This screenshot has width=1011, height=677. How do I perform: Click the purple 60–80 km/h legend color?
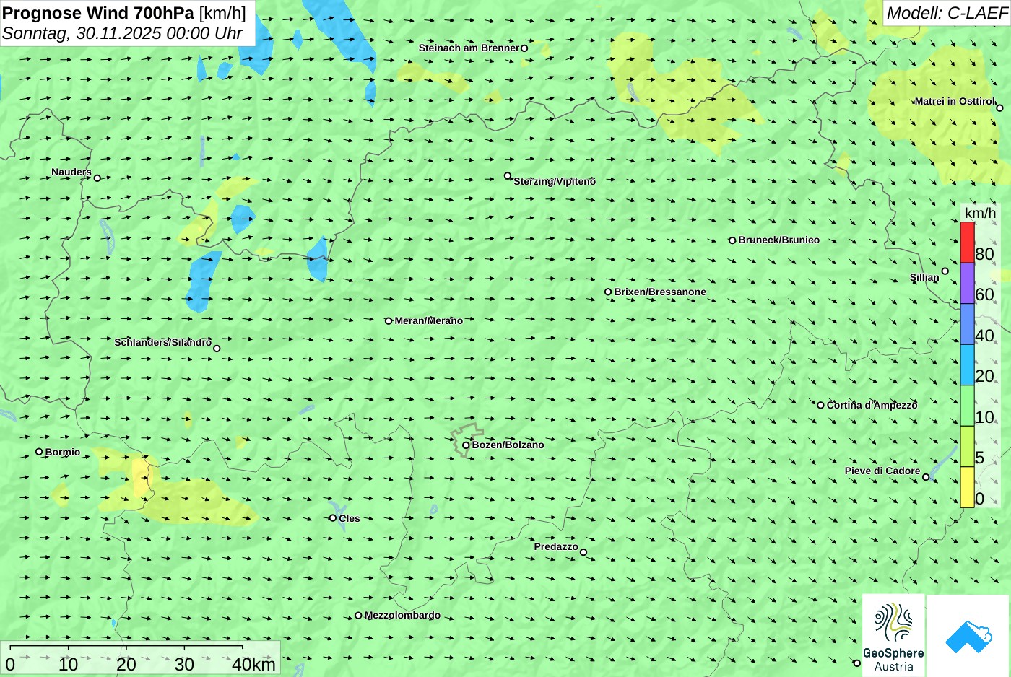click(x=967, y=283)
